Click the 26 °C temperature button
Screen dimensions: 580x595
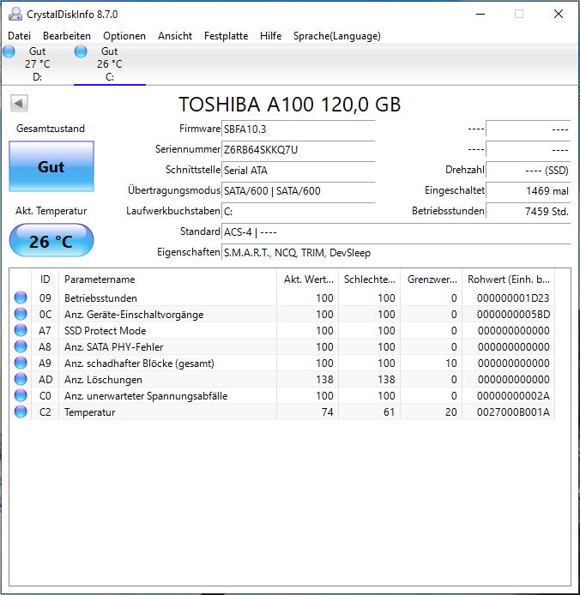(x=51, y=241)
